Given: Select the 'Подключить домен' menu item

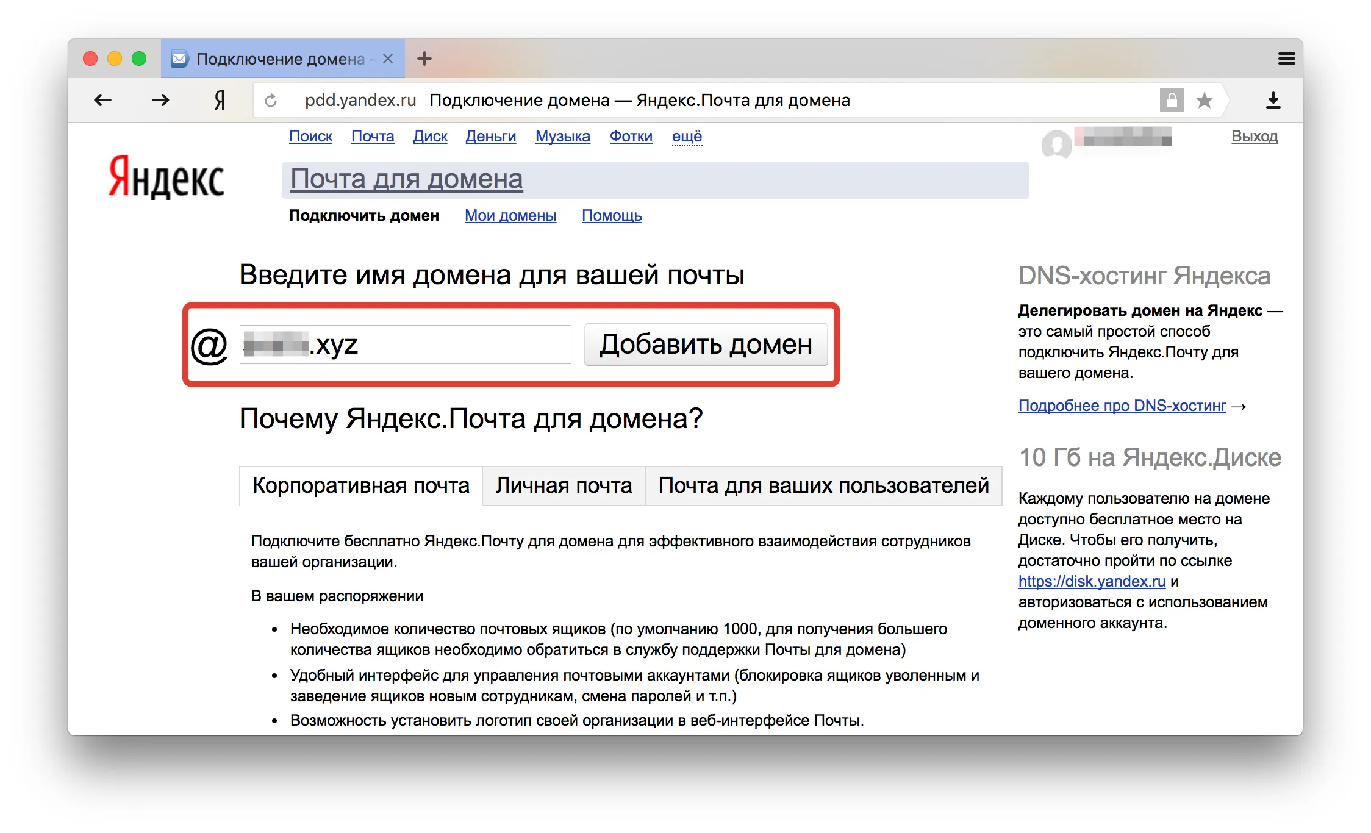Looking at the screenshot, I should click(364, 215).
